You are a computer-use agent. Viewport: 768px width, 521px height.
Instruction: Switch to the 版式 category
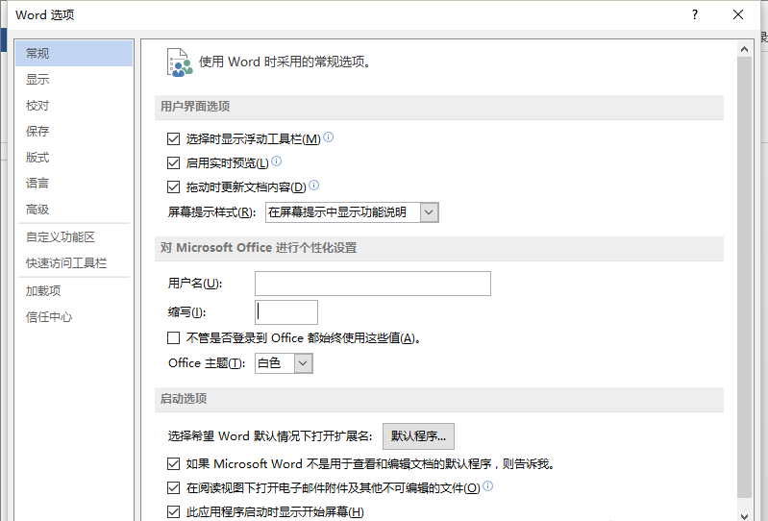[x=74, y=158]
